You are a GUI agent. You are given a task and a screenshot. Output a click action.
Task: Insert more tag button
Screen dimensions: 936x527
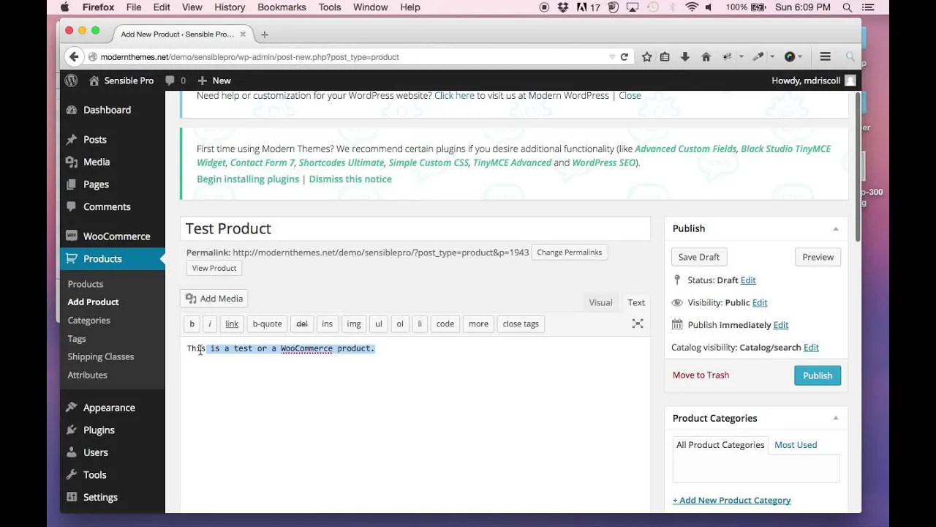point(478,324)
